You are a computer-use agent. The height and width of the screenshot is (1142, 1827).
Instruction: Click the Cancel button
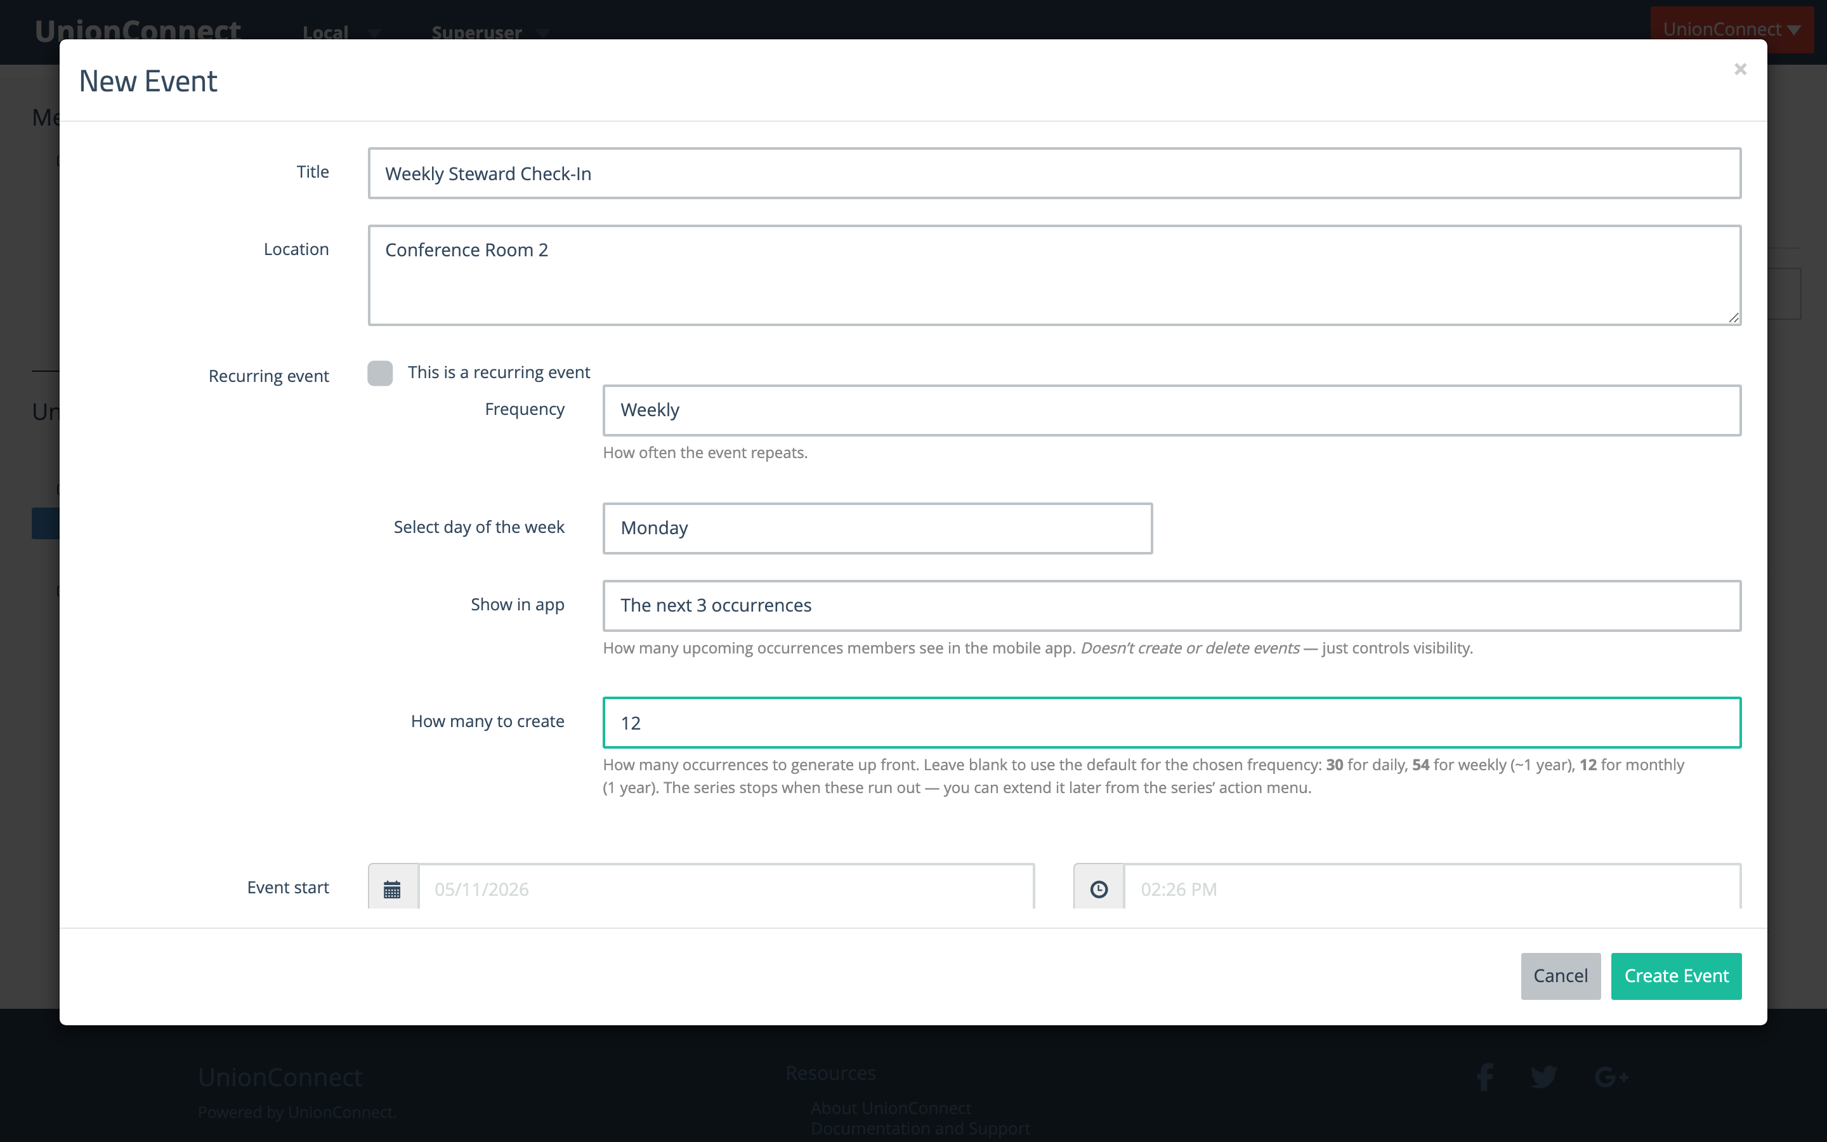(1560, 976)
